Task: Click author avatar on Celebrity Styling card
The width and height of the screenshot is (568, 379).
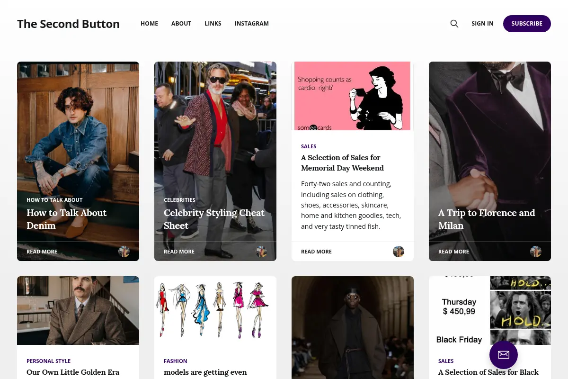Action: click(261, 252)
